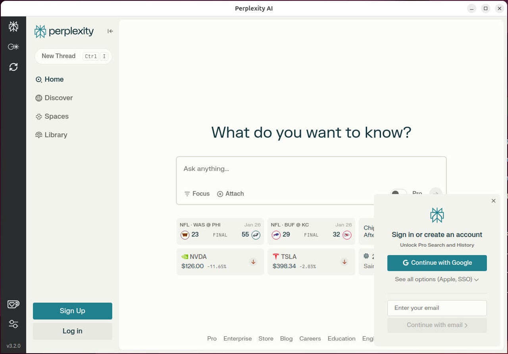Click Continue with email
Screen dimensions: 508x354
(437, 325)
